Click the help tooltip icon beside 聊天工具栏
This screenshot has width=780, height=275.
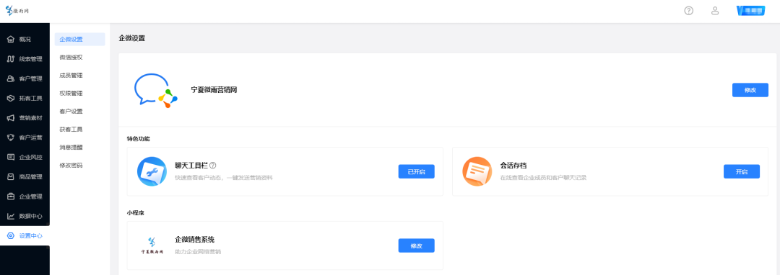point(213,165)
